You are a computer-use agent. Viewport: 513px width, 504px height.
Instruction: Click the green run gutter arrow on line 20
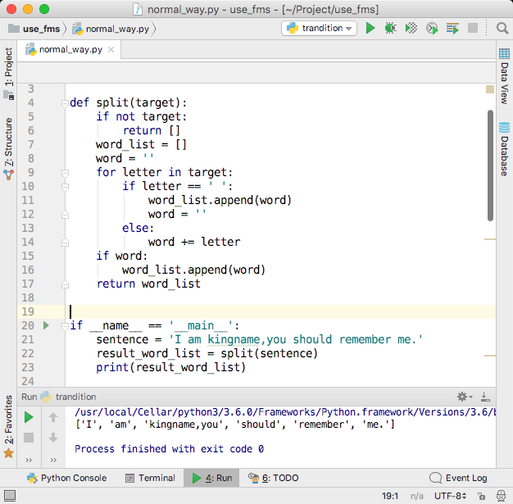point(46,325)
